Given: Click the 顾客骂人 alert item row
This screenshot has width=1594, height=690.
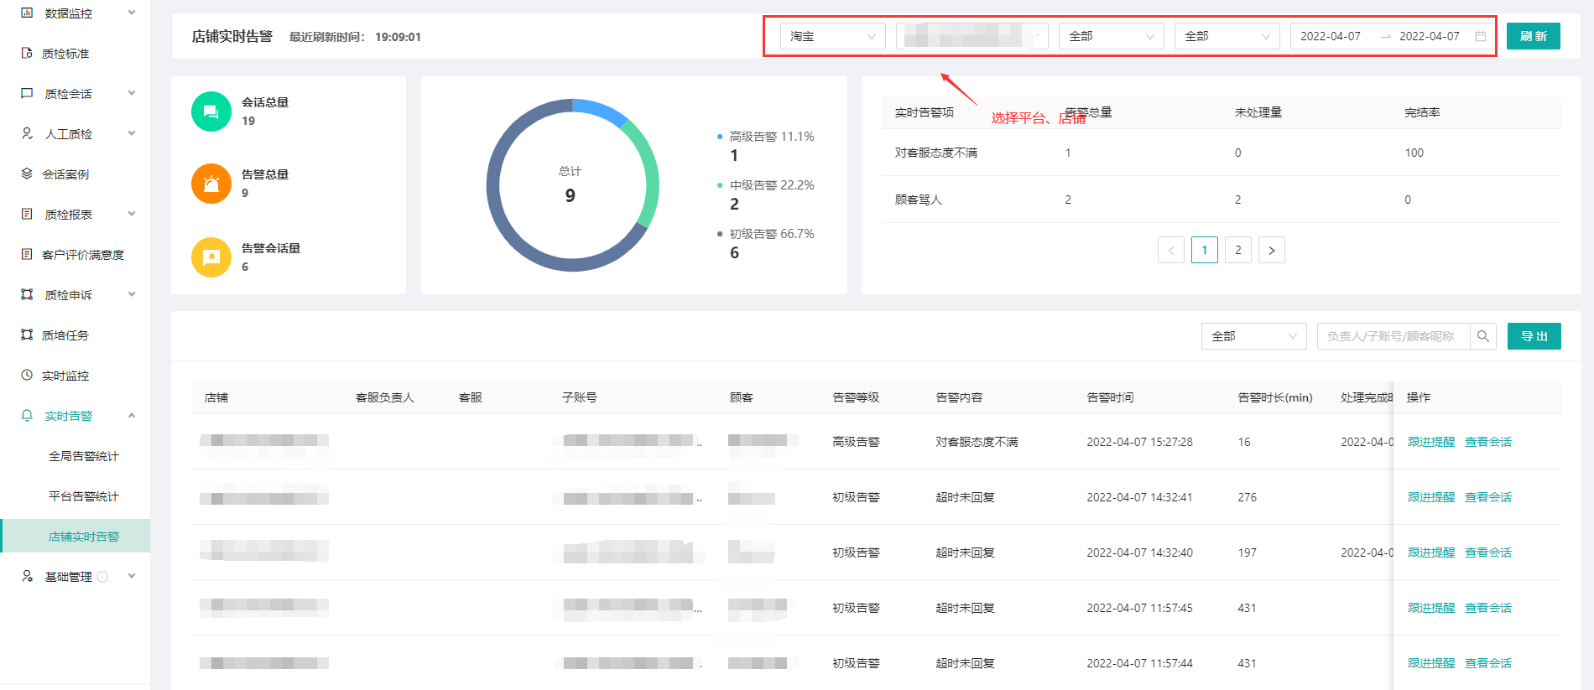Looking at the screenshot, I should 1222,200.
